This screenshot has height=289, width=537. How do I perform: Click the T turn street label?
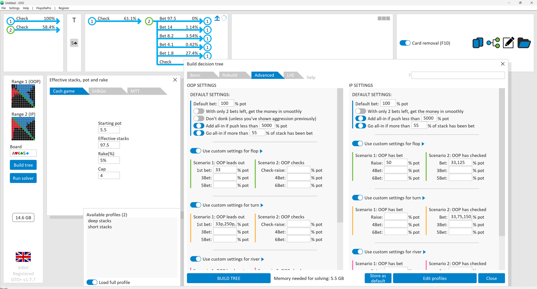pos(74,20)
